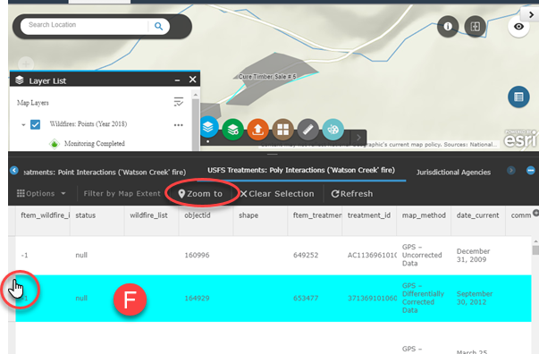
Task: Switch to Jurisdictional Agencies tab
Action: [453, 173]
